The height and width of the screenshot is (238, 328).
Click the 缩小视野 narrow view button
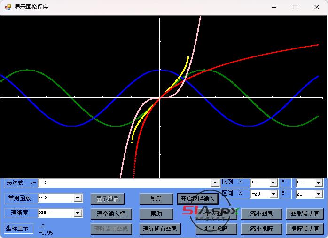262,229
